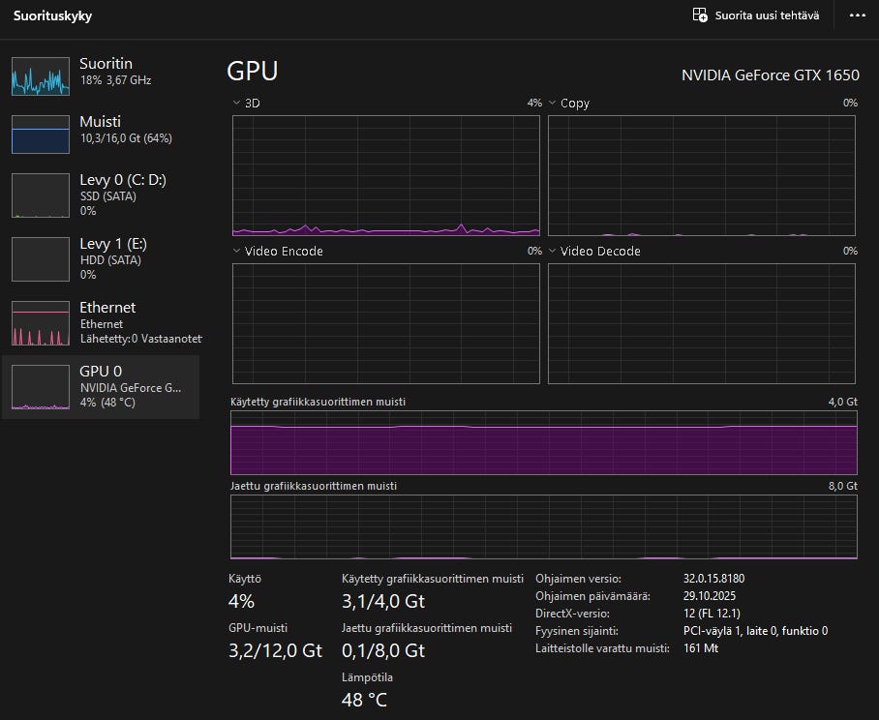This screenshot has height=720, width=879.
Task: Click the Suorita uusi tehtävä button text
Action: point(767,15)
